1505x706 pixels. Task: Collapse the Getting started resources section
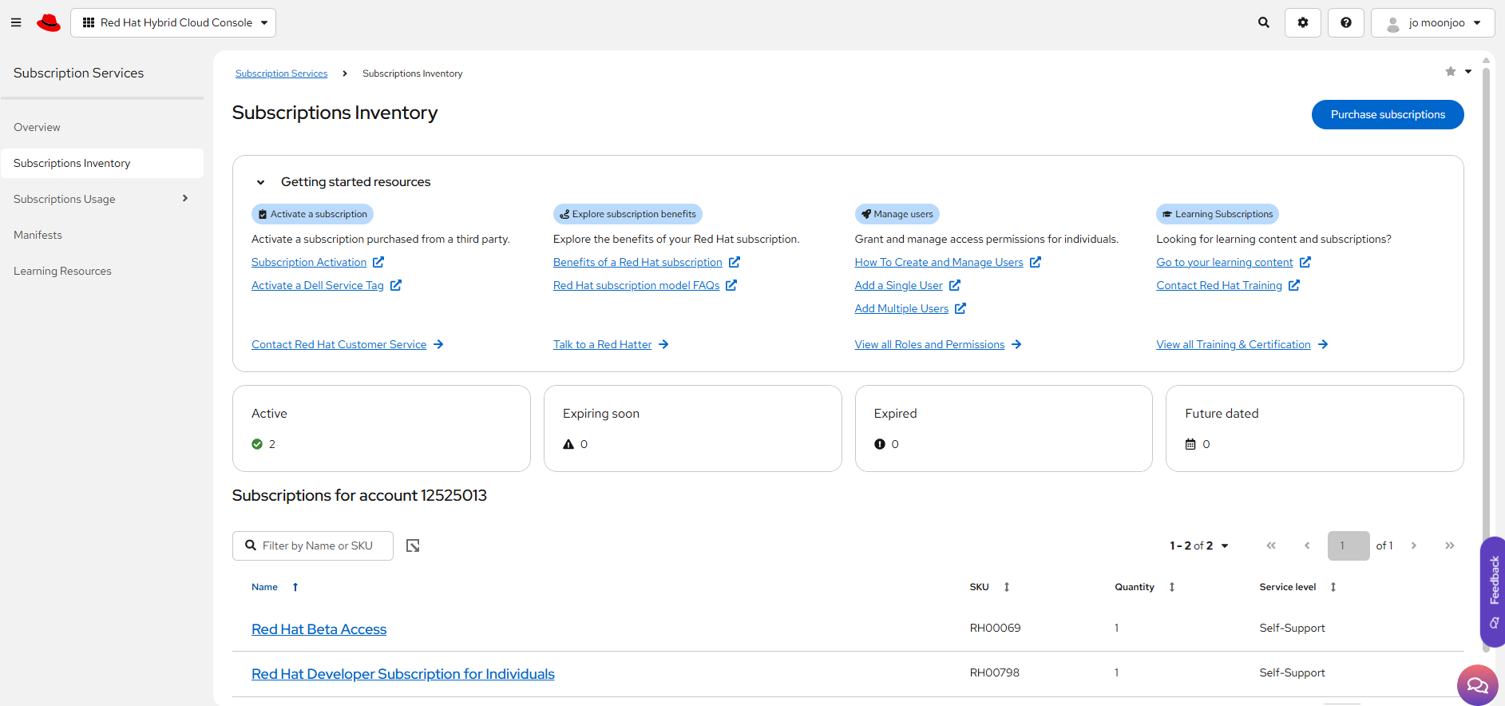[260, 182]
